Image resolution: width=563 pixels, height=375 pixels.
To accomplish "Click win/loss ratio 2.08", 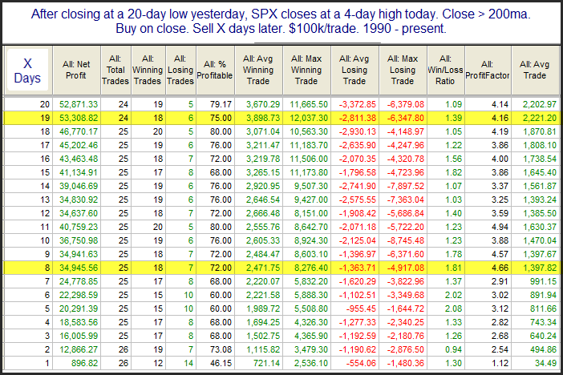I will tap(453, 309).
